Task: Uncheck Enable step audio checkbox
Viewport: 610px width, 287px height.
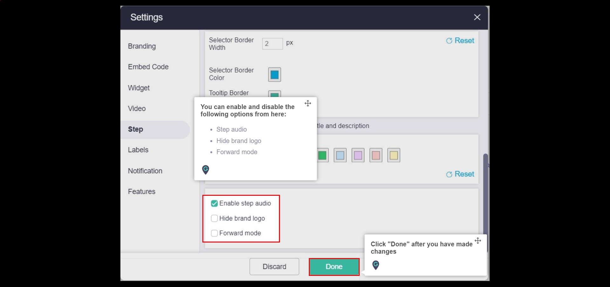Action: coord(214,203)
